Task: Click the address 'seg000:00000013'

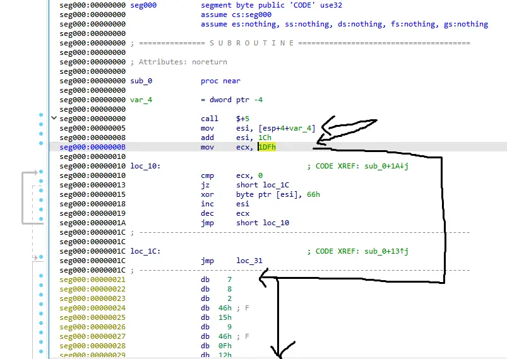Action: (92, 185)
